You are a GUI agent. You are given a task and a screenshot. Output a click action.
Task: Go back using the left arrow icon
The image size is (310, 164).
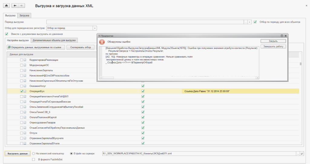pos(15,6)
